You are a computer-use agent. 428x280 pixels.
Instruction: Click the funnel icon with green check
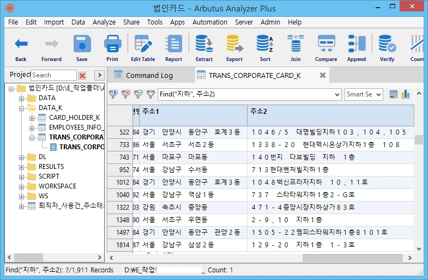[138, 94]
